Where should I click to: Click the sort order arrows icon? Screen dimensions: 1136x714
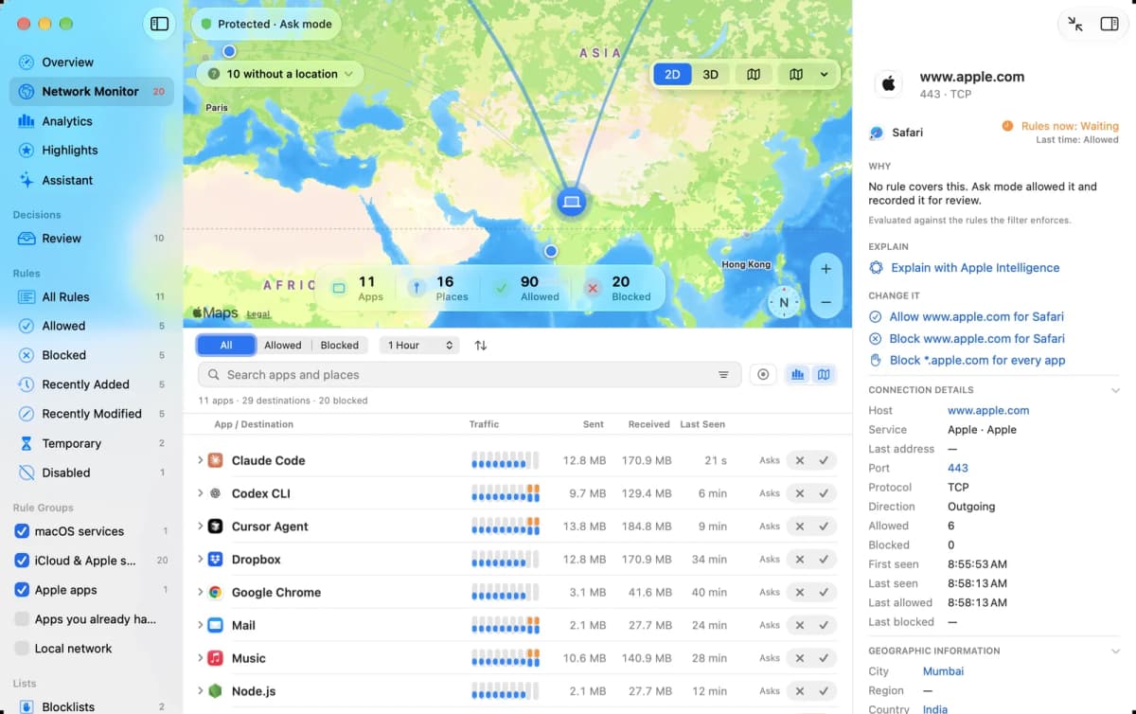coord(481,346)
